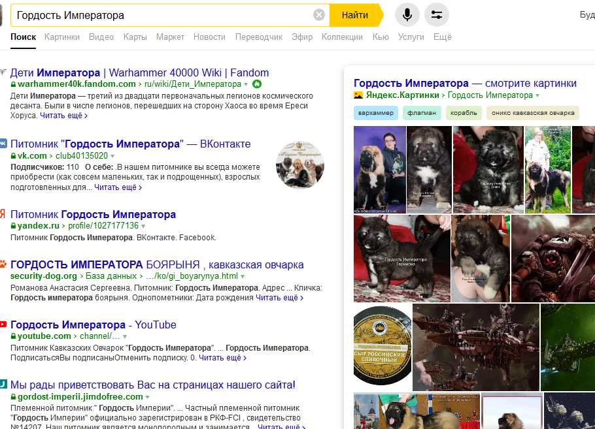This screenshot has width=595, height=429.
Task: Open the Услуги tab
Action: [x=411, y=37]
